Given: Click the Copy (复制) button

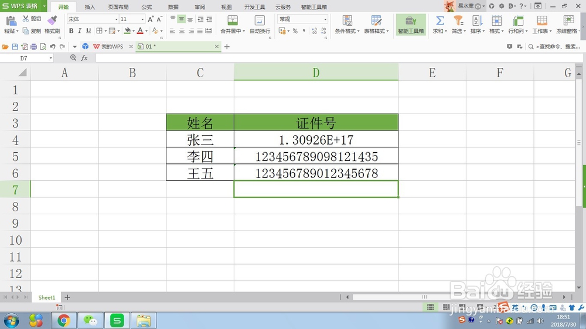Looking at the screenshot, I should 32,31.
